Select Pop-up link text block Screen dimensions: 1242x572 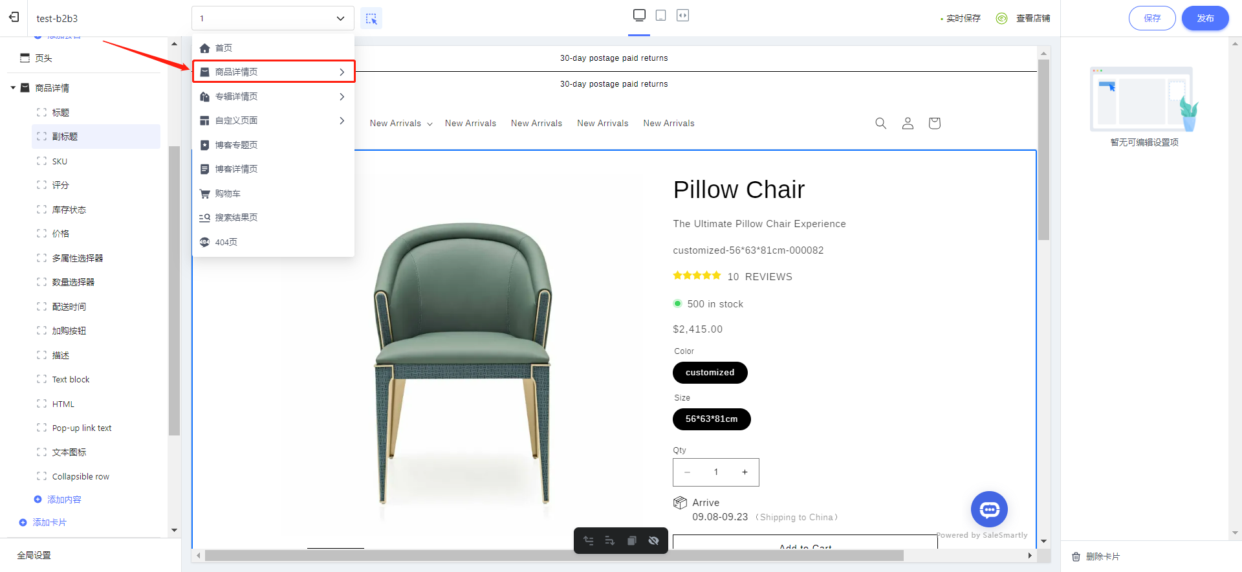tap(96, 428)
